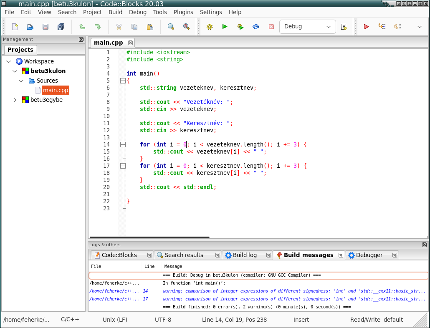The height and width of the screenshot is (328, 430).
Task: Fold the main function block at line 5
Action: tap(123, 81)
